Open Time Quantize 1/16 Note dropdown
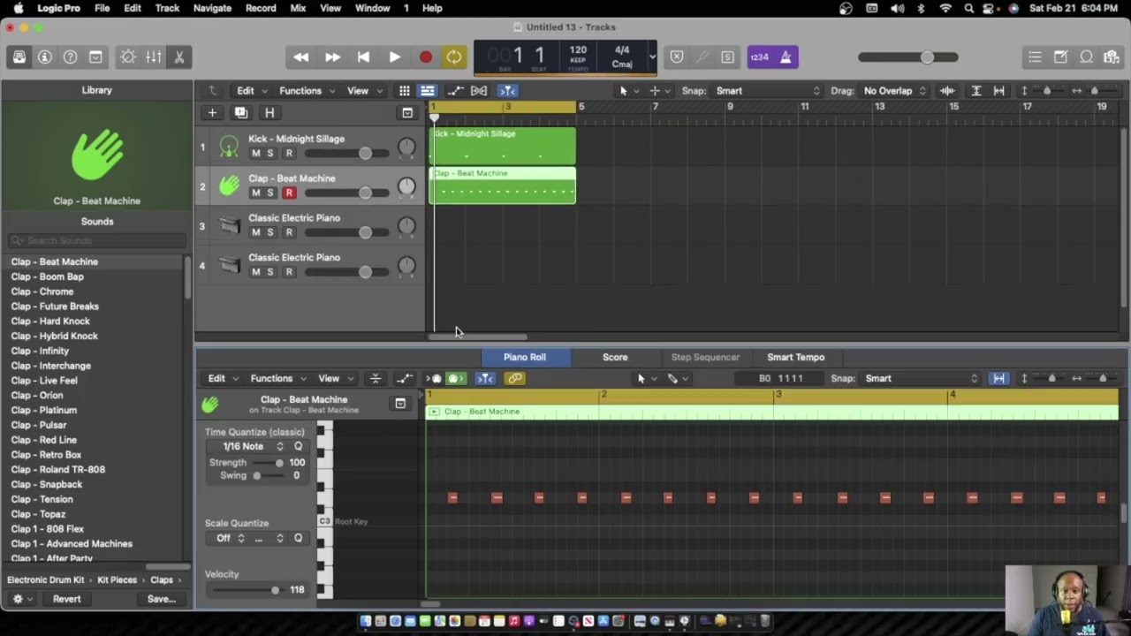Image resolution: width=1131 pixels, height=636 pixels. click(x=254, y=447)
